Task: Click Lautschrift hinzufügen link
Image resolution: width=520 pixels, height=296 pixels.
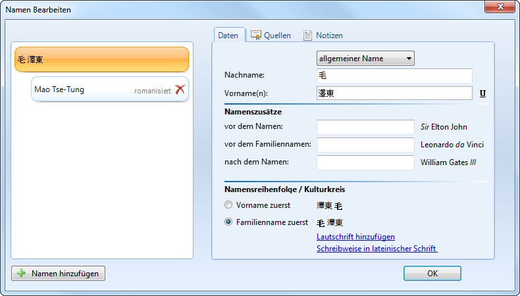Action: click(355, 237)
